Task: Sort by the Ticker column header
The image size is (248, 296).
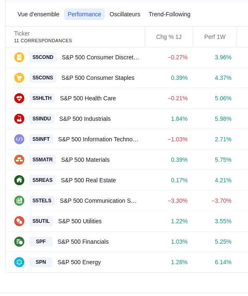Action: pos(22,33)
